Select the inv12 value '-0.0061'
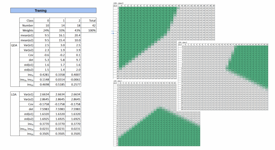 click(73, 79)
